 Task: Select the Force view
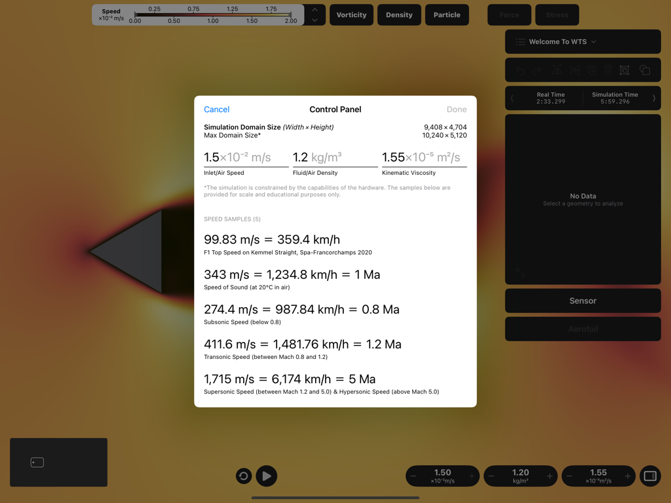tap(509, 14)
